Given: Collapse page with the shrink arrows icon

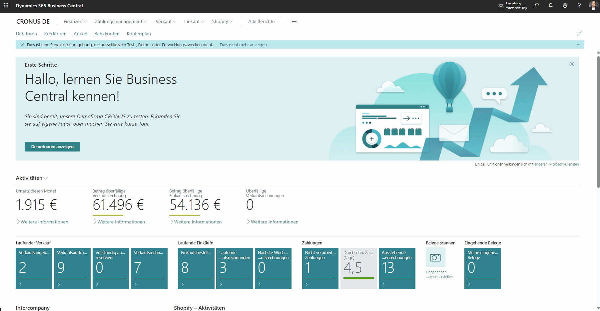Looking at the screenshot, I should tap(579, 33).
